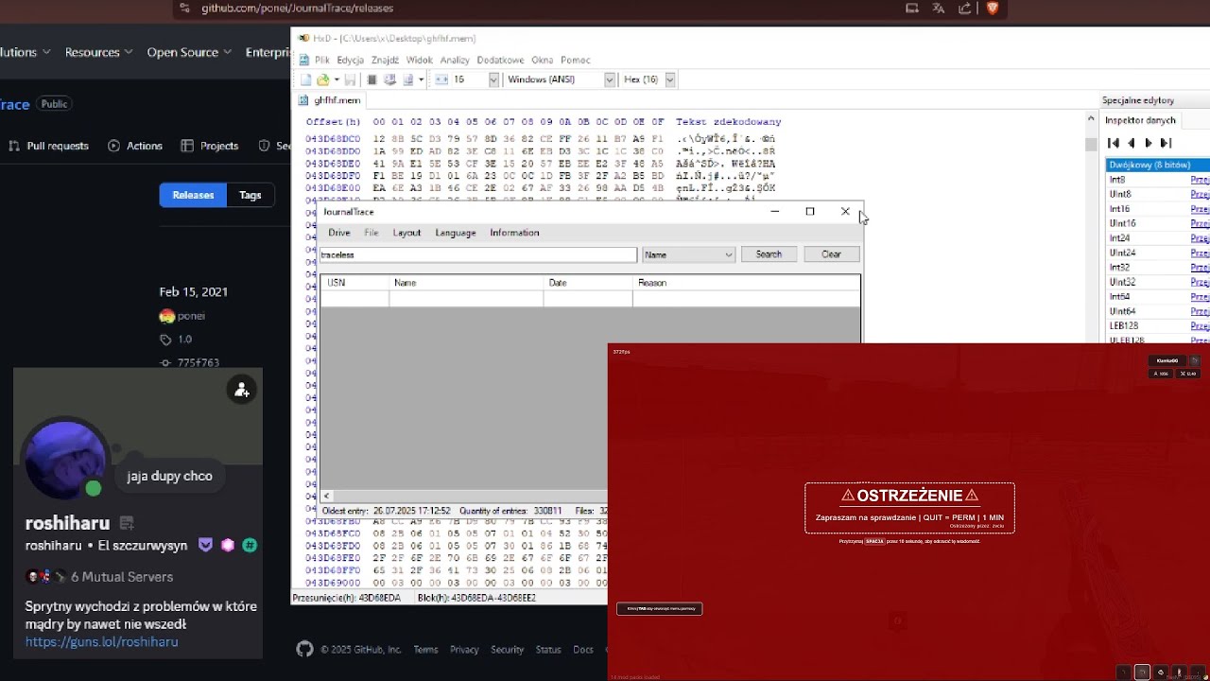
Task: Go to next byte in Inspektor danych
Action: 1149,143
